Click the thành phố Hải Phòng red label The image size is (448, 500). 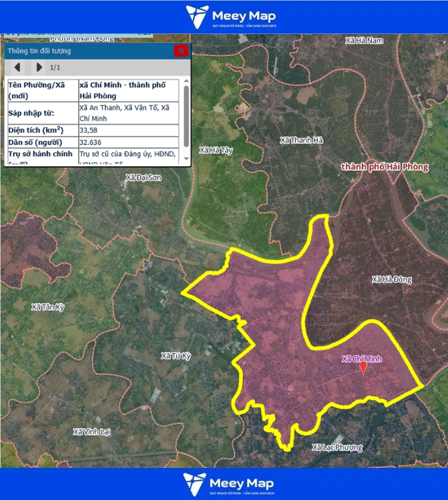coord(384,167)
